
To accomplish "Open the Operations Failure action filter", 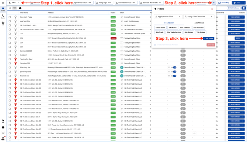I will 83,3.
